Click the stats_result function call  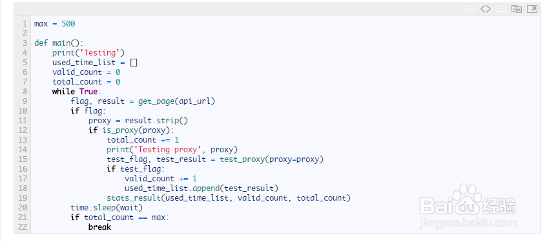coord(229,198)
